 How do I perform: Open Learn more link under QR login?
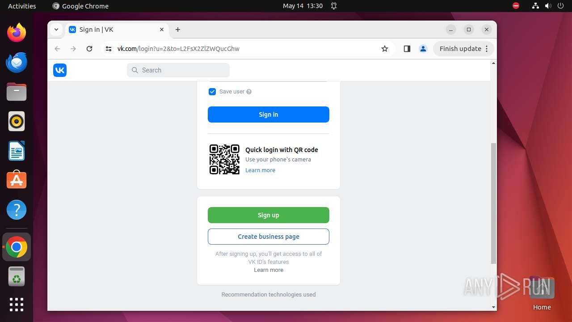tap(260, 170)
